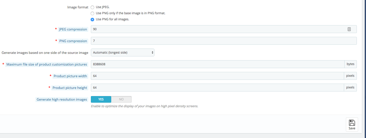Click the Product picture width field
Viewport: 366px width, 138px height.
point(217,76)
